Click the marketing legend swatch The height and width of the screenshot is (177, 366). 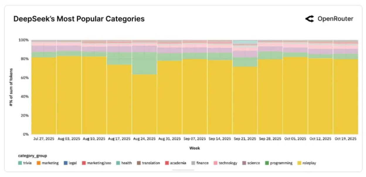[38, 163]
